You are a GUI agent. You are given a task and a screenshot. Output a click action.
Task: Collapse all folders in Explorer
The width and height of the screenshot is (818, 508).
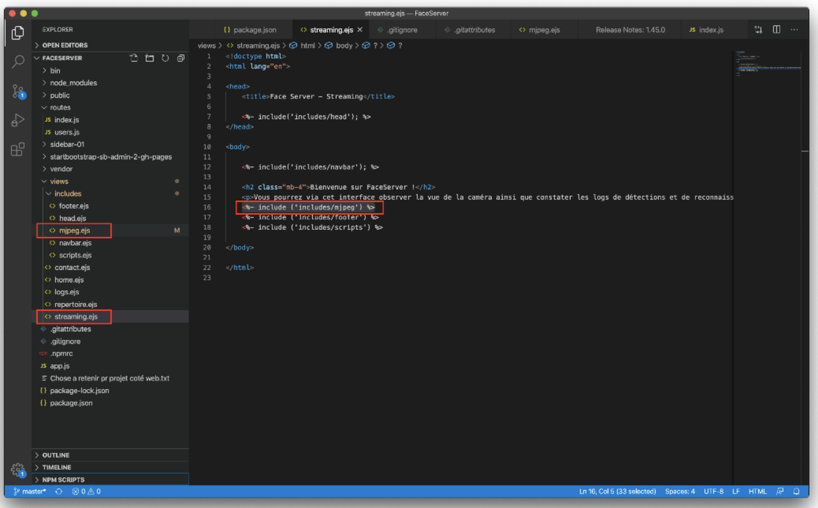point(181,58)
